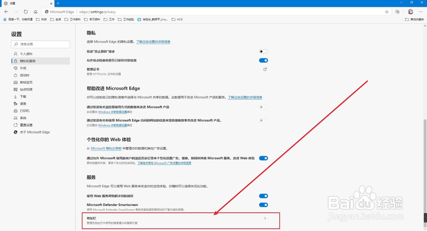The width and height of the screenshot is (427, 231).
Task: Open 新标签页 settings section
Action: tap(40, 82)
